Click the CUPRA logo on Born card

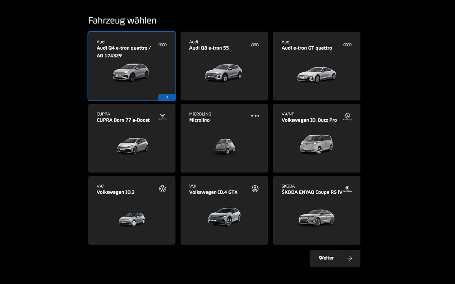coord(162,117)
